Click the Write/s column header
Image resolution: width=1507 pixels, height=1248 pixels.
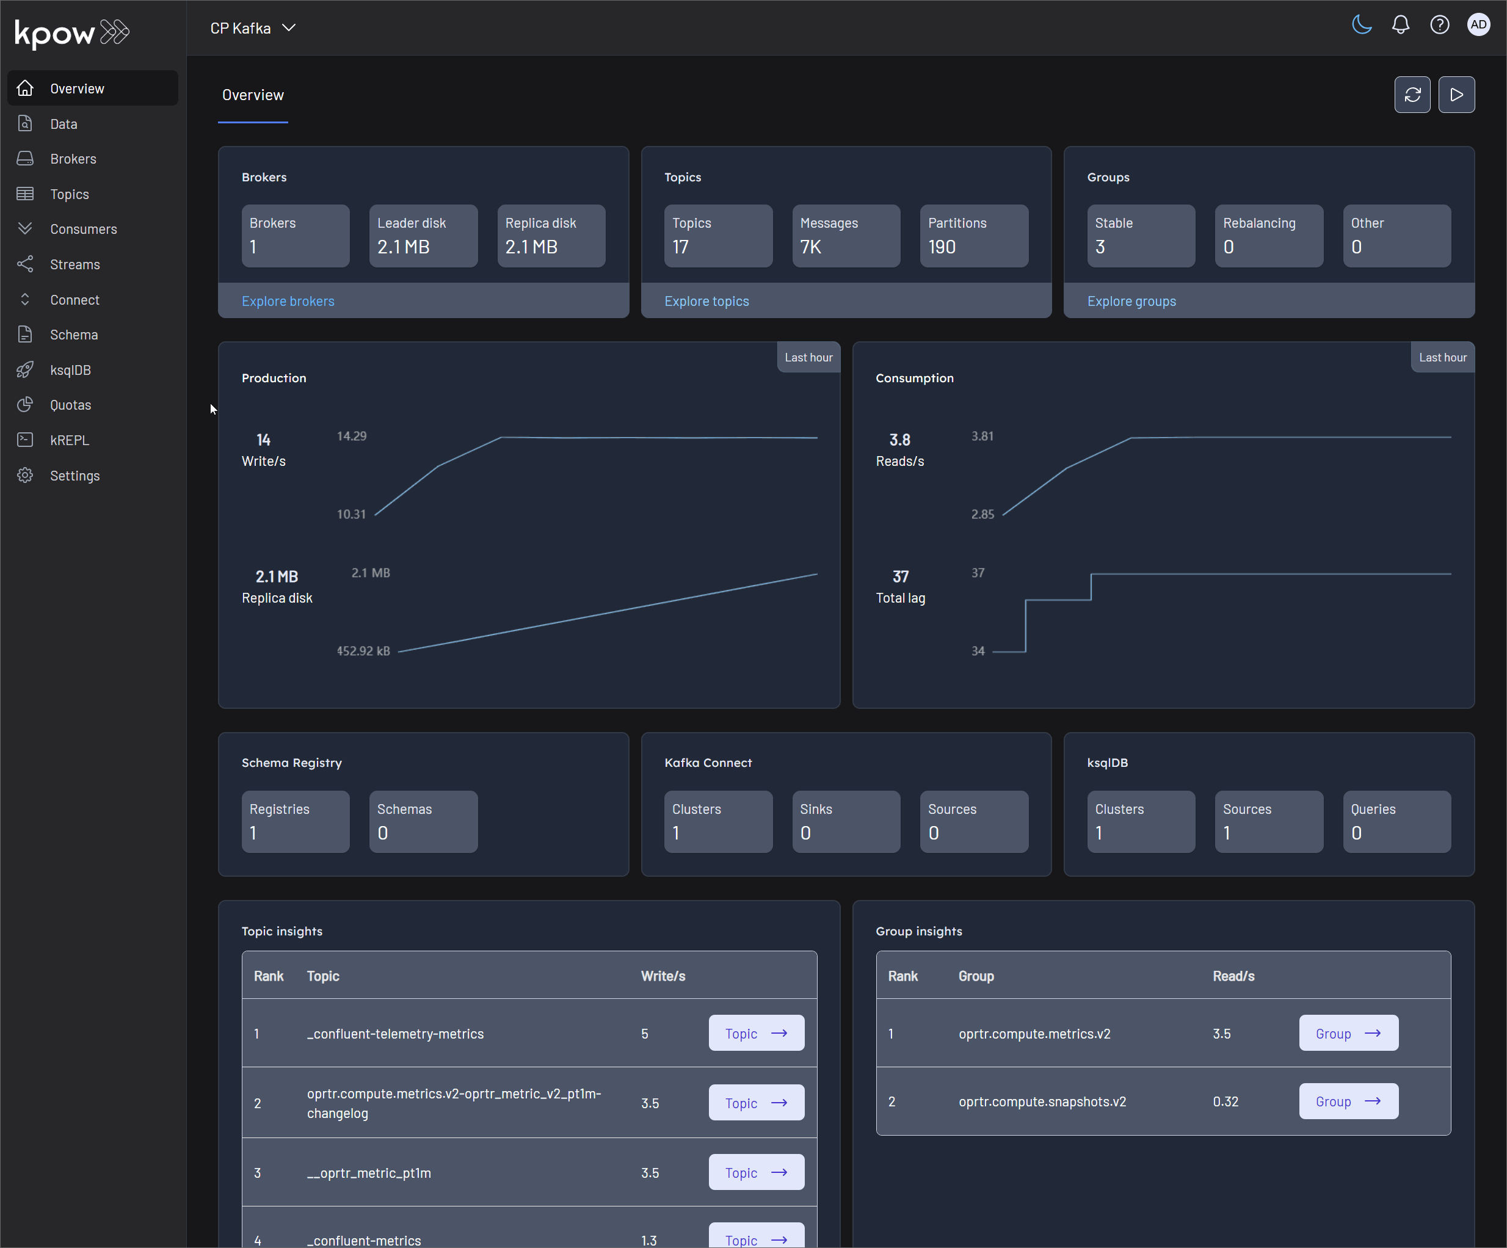[663, 976]
